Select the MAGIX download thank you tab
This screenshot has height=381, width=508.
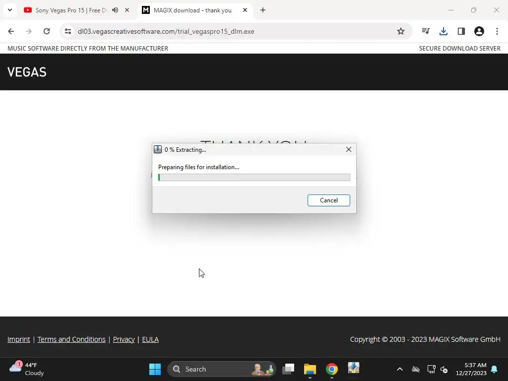pyautogui.click(x=192, y=10)
